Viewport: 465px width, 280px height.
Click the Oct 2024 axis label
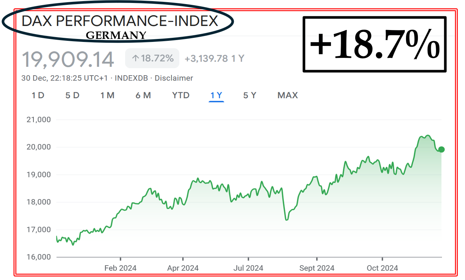(x=382, y=268)
